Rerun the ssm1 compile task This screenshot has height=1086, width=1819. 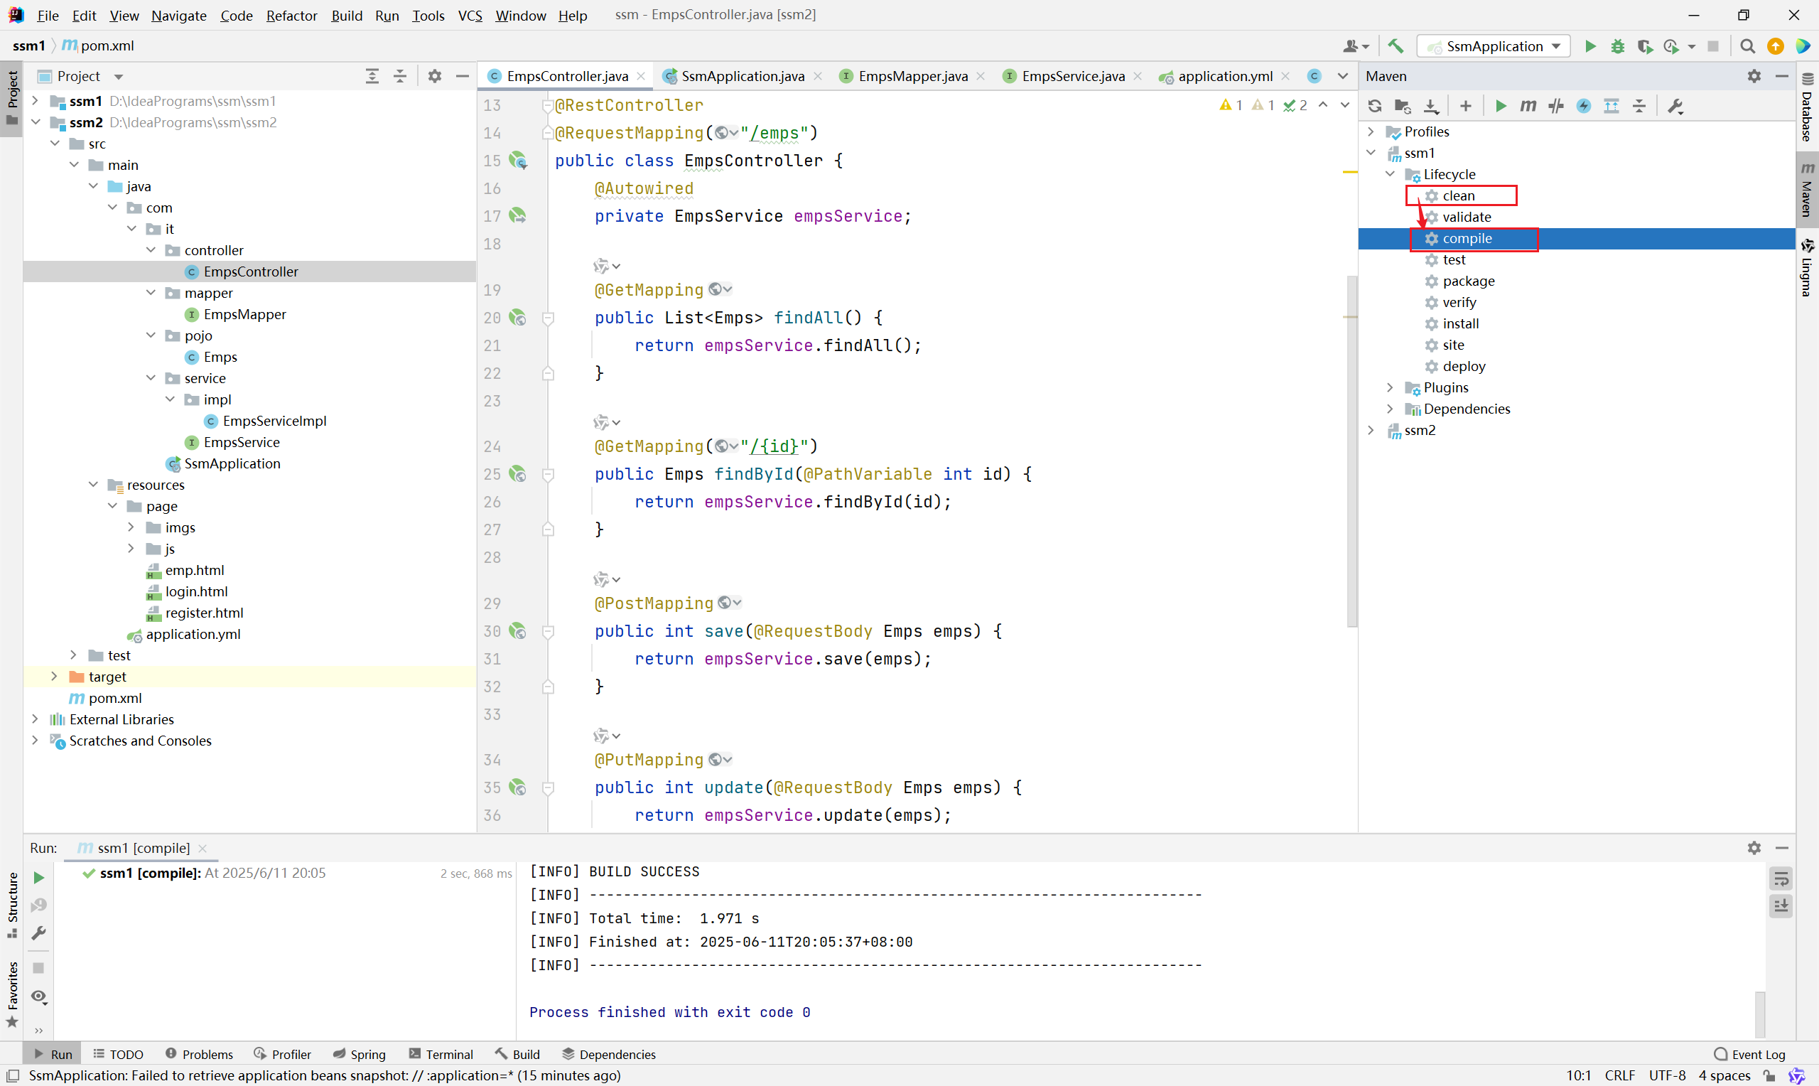click(x=39, y=878)
